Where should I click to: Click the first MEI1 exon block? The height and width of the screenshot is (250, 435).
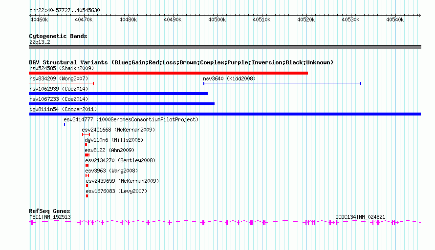tap(32, 223)
